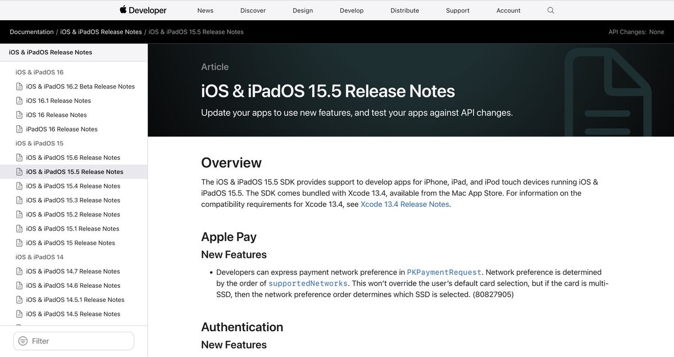Click the iOS & iPadOS 16 group label

[x=39, y=73]
